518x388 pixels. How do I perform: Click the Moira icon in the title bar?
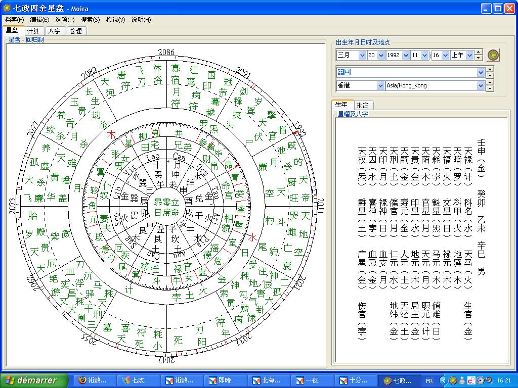[x=7, y=8]
